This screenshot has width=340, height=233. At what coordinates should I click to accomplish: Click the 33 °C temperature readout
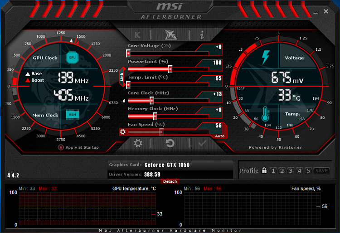tap(290, 95)
